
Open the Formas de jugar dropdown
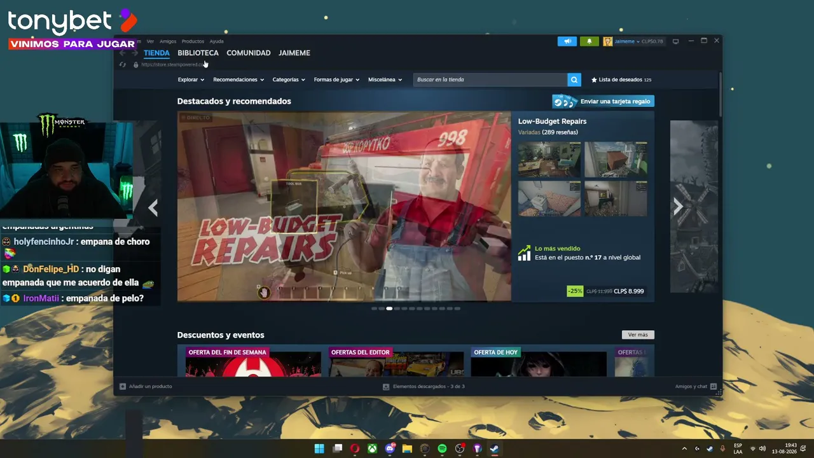pyautogui.click(x=336, y=80)
